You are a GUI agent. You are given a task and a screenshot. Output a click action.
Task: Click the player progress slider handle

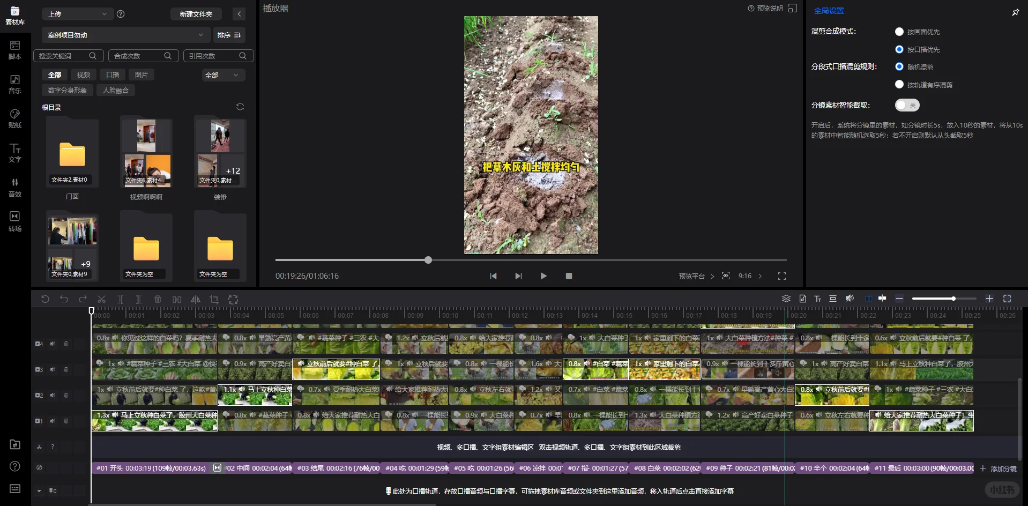pyautogui.click(x=428, y=260)
